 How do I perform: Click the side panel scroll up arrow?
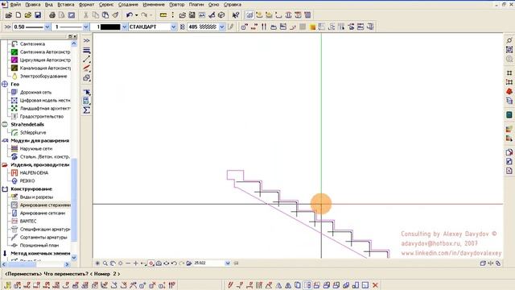coord(74,43)
